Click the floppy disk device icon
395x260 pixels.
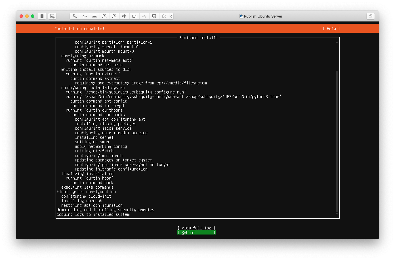click(x=154, y=16)
